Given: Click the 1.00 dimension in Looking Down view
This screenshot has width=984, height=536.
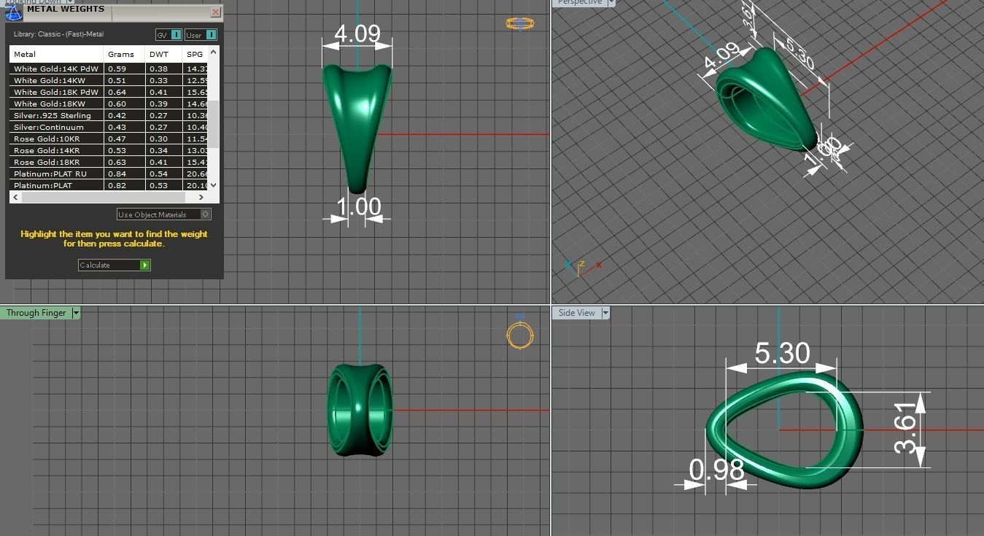Looking at the screenshot, I should point(358,206).
